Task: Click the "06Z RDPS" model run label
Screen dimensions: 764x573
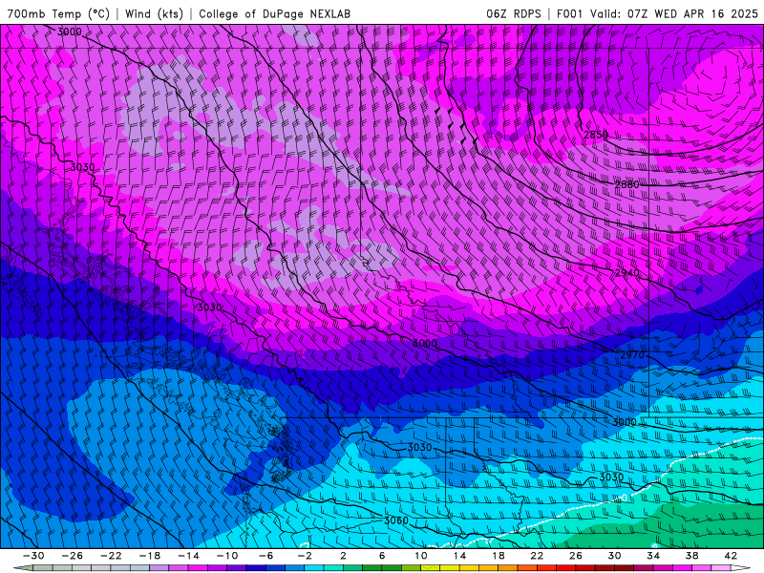Action: point(514,13)
